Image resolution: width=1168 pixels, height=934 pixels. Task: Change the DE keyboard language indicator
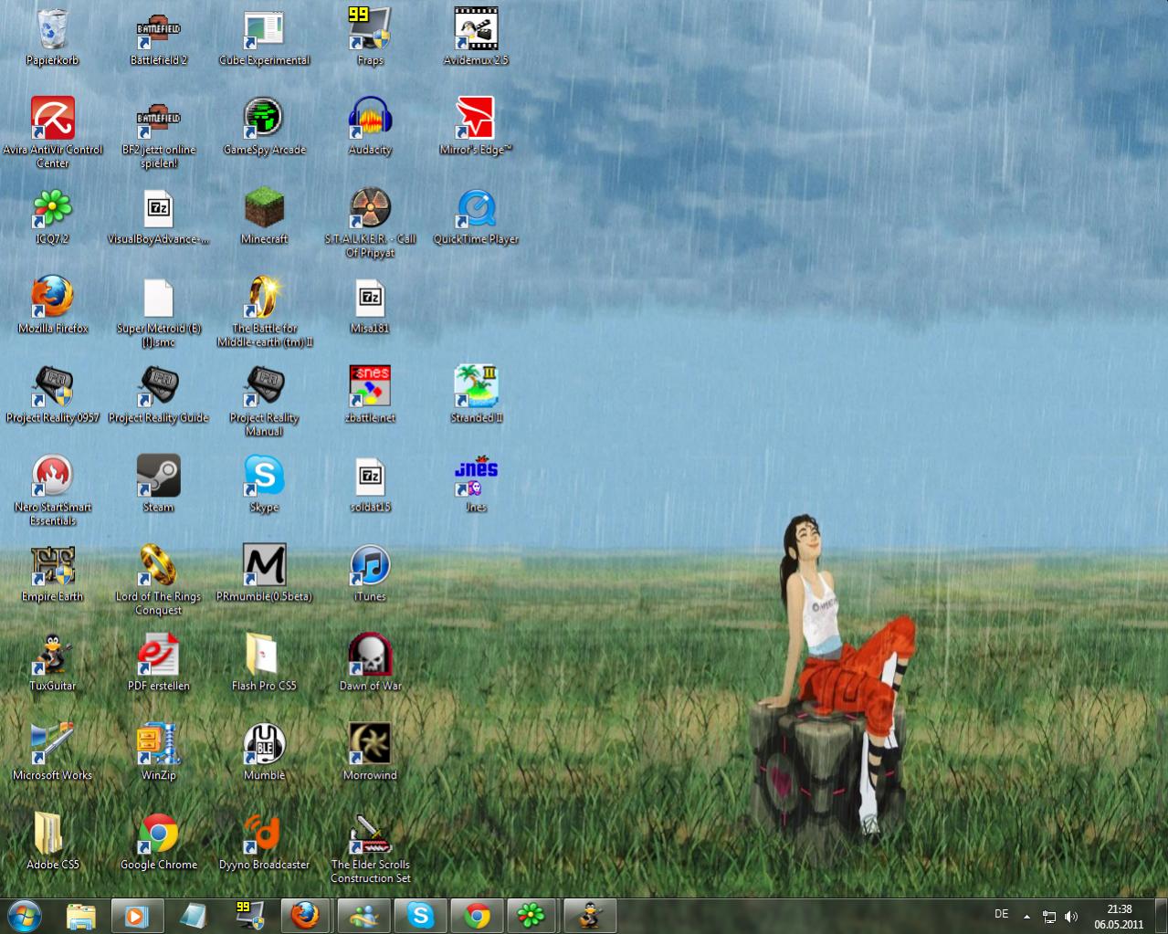pyautogui.click(x=1001, y=915)
